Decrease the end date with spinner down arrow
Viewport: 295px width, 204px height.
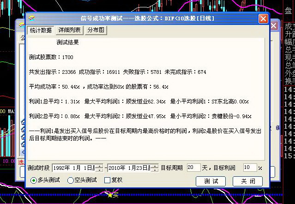155,170
